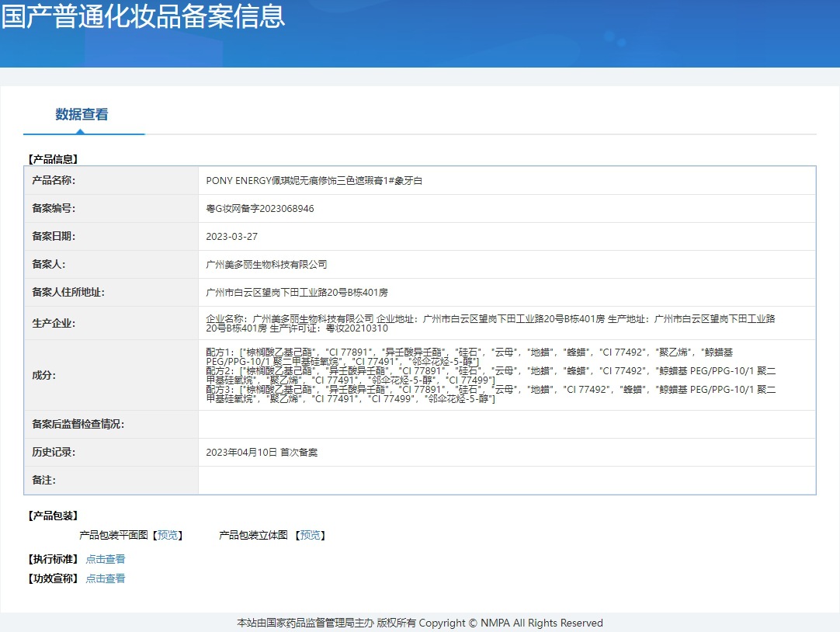This screenshot has height=632, width=840.
Task: Open 功效宣称 点击查看 link
Action: click(x=106, y=578)
